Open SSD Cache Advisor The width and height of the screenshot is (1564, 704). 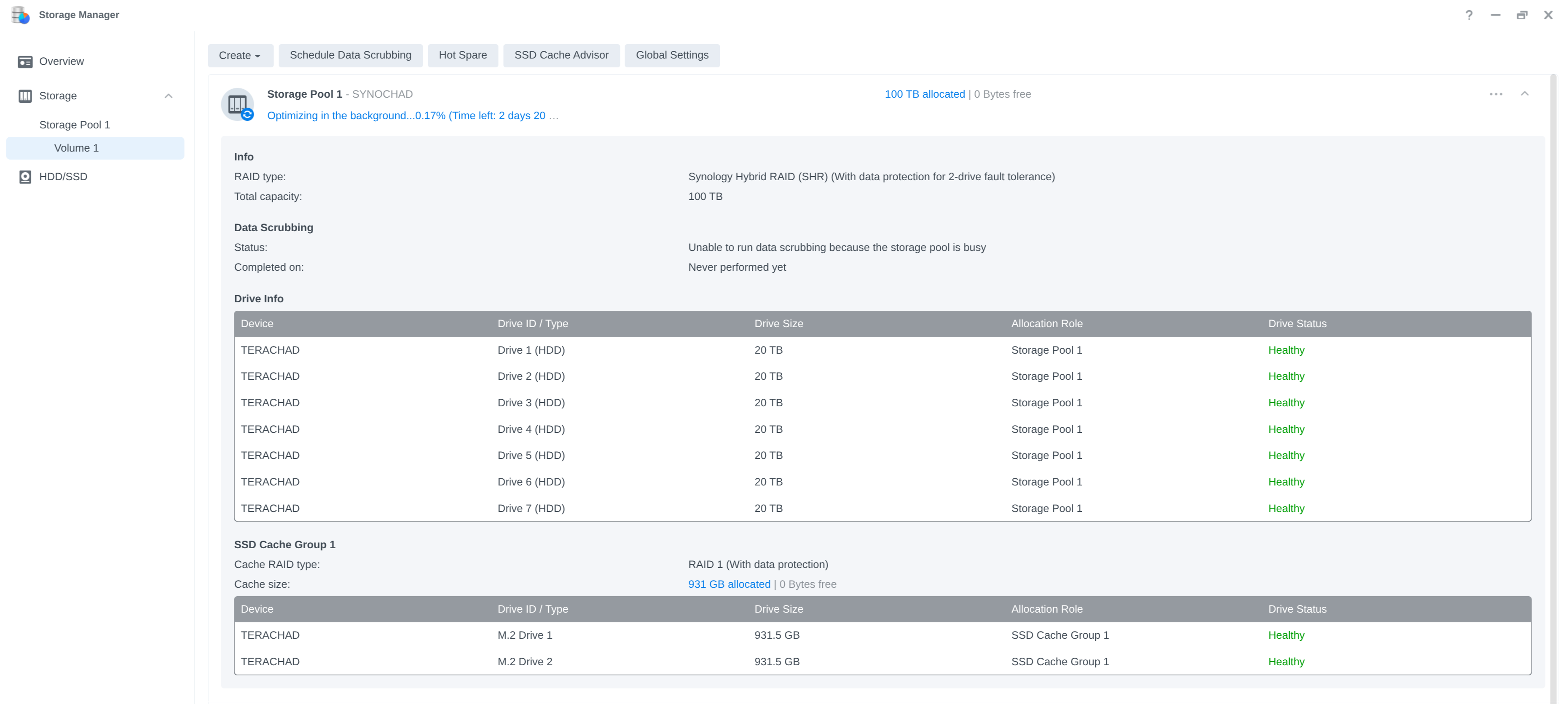tap(561, 55)
